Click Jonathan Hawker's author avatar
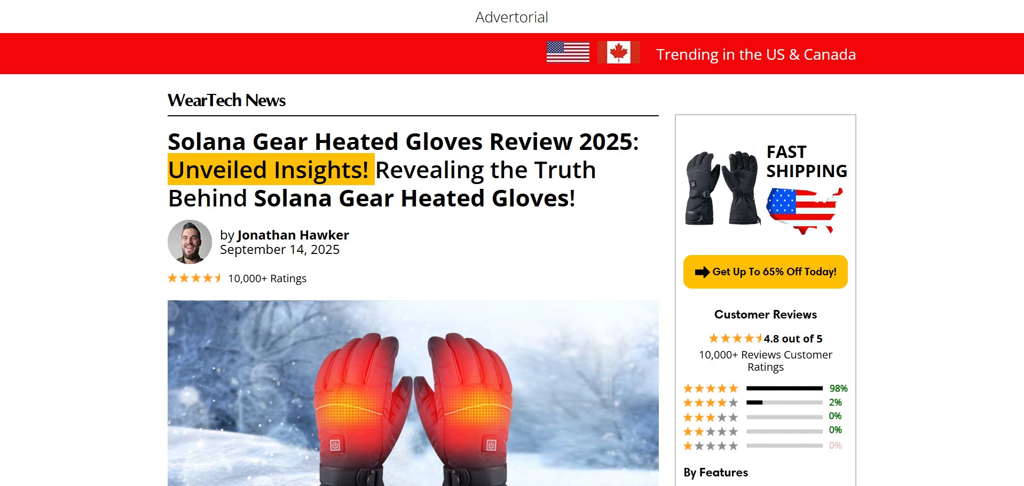Image resolution: width=1024 pixels, height=486 pixels. click(190, 242)
